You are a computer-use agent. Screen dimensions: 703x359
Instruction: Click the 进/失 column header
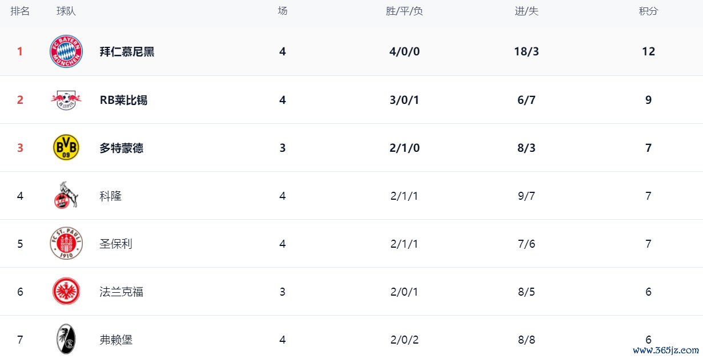click(527, 11)
